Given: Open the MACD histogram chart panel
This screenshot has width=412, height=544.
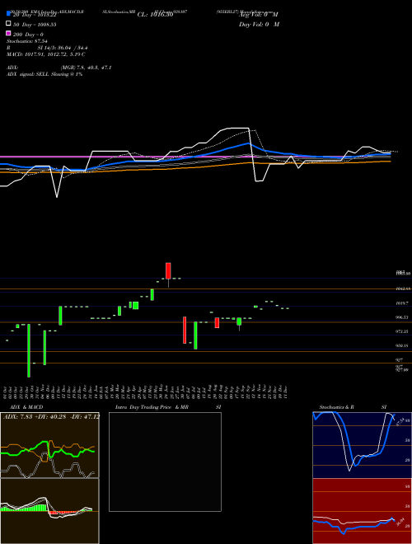Looking at the screenshot, I should pos(49,511).
